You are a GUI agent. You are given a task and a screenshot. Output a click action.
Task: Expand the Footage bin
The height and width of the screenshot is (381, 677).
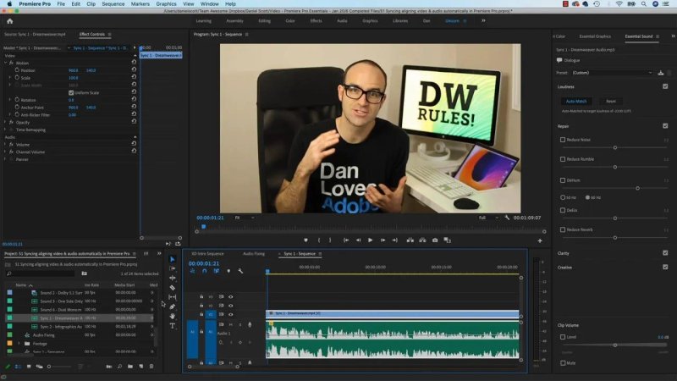click(19, 344)
